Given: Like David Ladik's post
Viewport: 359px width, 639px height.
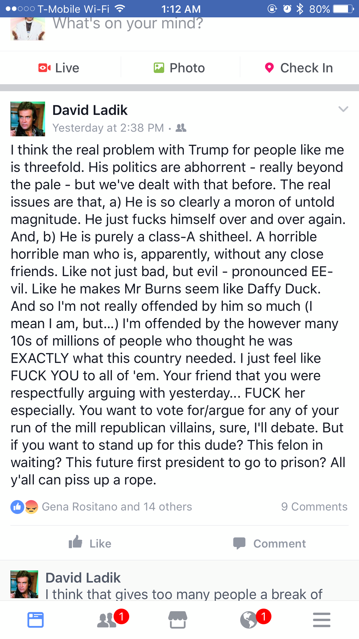Looking at the screenshot, I should tap(90, 543).
